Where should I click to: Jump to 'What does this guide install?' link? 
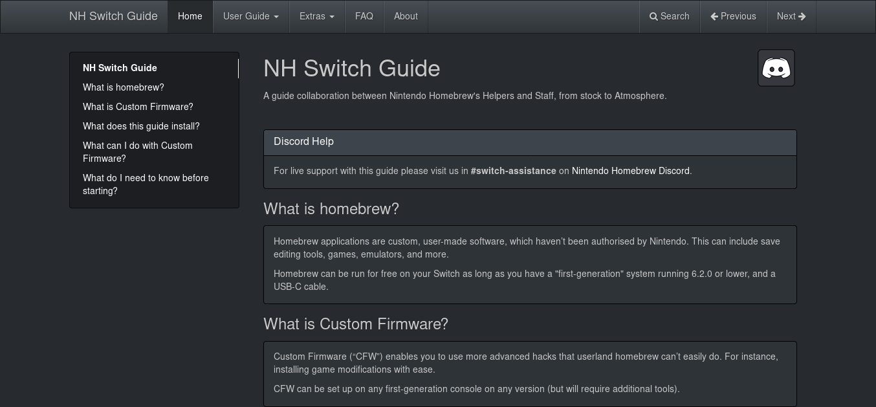pos(154,126)
